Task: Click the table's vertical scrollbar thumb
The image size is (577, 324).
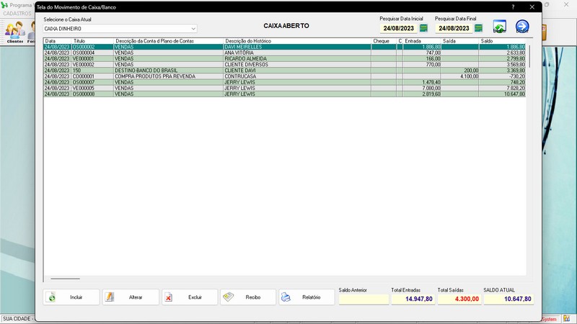Action: tap(529, 56)
